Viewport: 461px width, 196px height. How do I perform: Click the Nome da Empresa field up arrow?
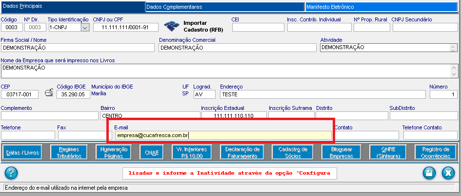[x=454, y=68]
